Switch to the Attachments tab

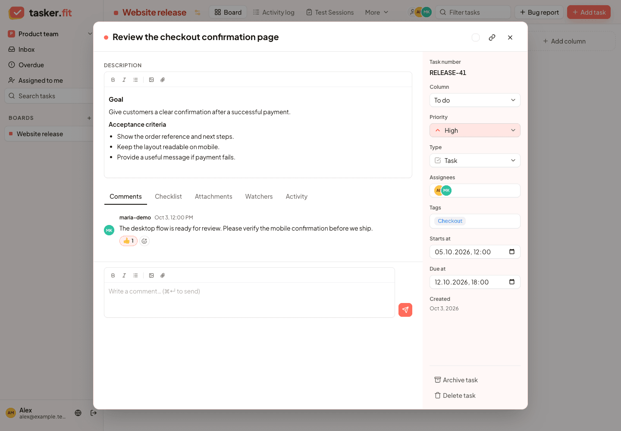213,197
